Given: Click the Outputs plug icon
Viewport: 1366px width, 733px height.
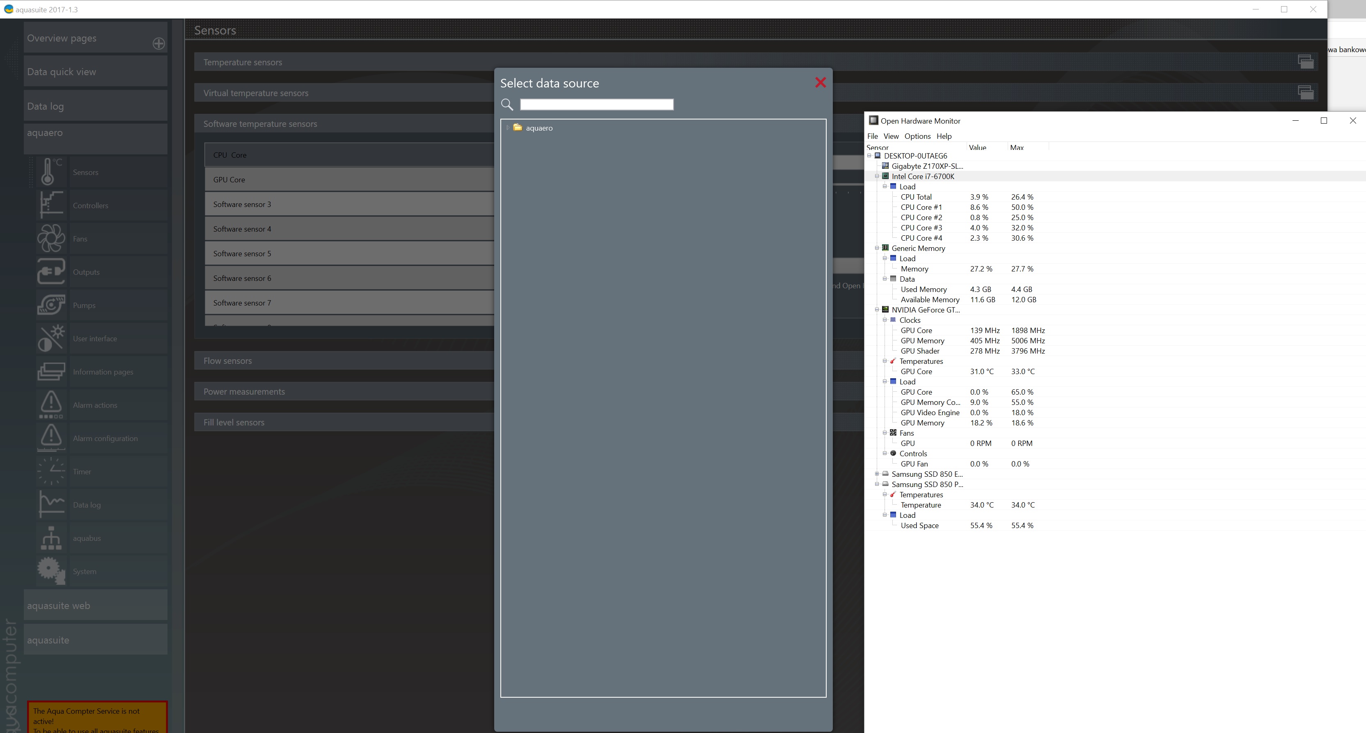Looking at the screenshot, I should tap(51, 271).
